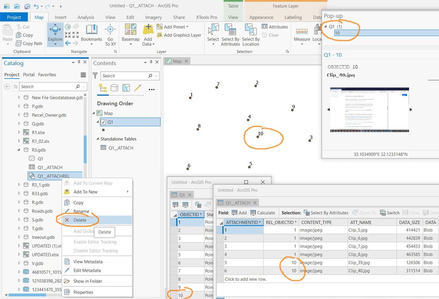Viewport: 439px width, 299px height.
Task: Open the Insert ribbon tab
Action: 61,17
